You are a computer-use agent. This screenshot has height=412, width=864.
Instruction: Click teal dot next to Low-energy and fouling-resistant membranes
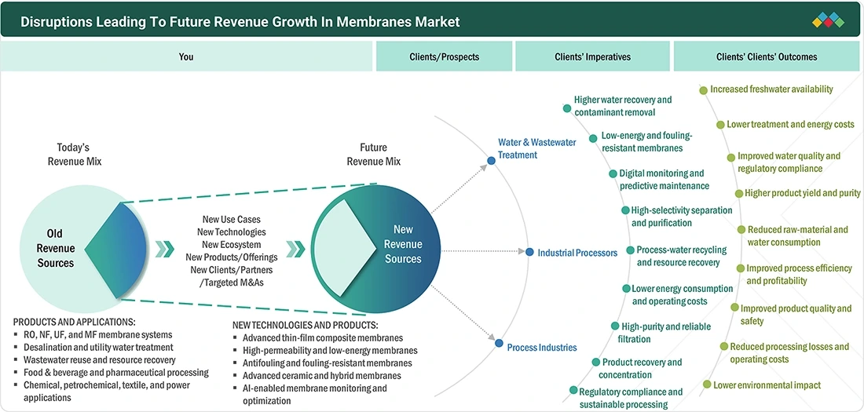click(593, 139)
